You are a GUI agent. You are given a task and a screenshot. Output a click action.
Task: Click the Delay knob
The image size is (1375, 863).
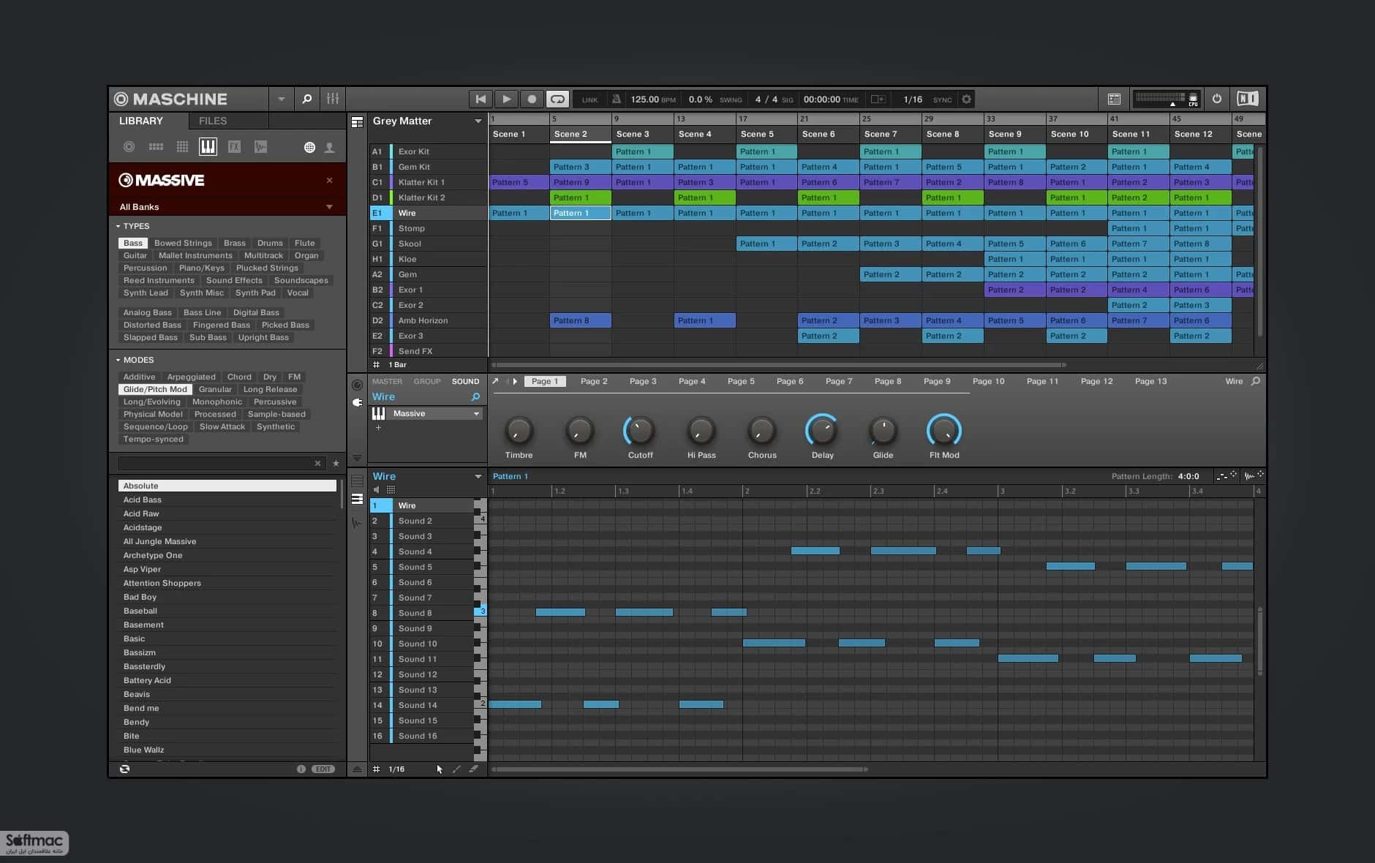click(822, 431)
